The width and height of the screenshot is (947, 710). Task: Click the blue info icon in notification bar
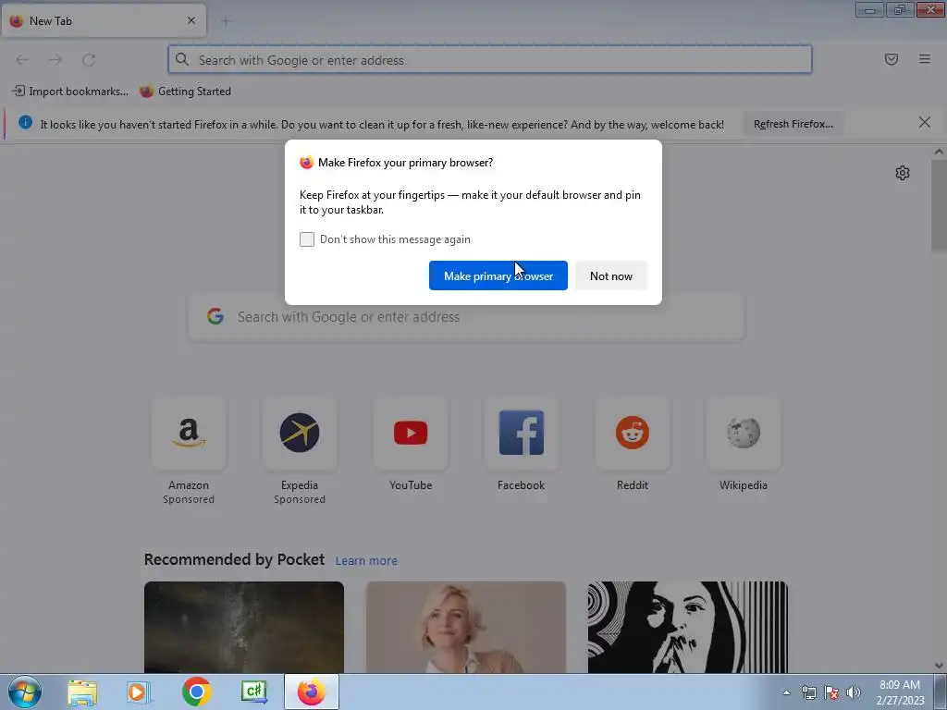tap(25, 123)
